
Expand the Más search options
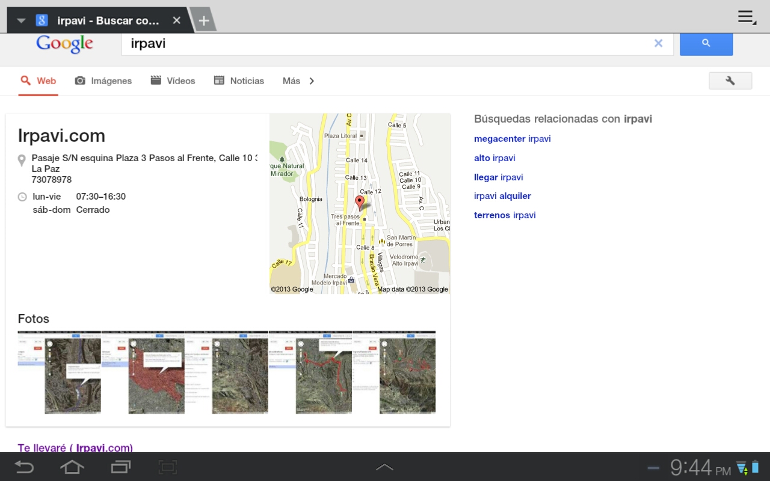click(x=298, y=81)
